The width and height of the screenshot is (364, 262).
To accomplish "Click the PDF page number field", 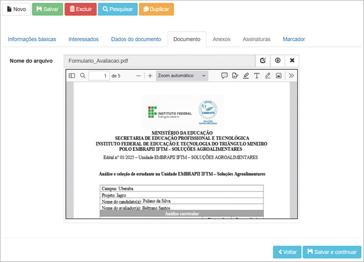I will click(99, 76).
